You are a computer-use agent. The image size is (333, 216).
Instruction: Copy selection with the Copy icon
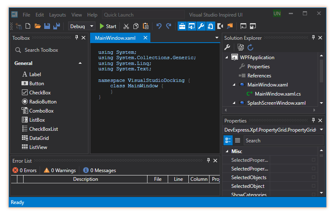tap(136, 26)
